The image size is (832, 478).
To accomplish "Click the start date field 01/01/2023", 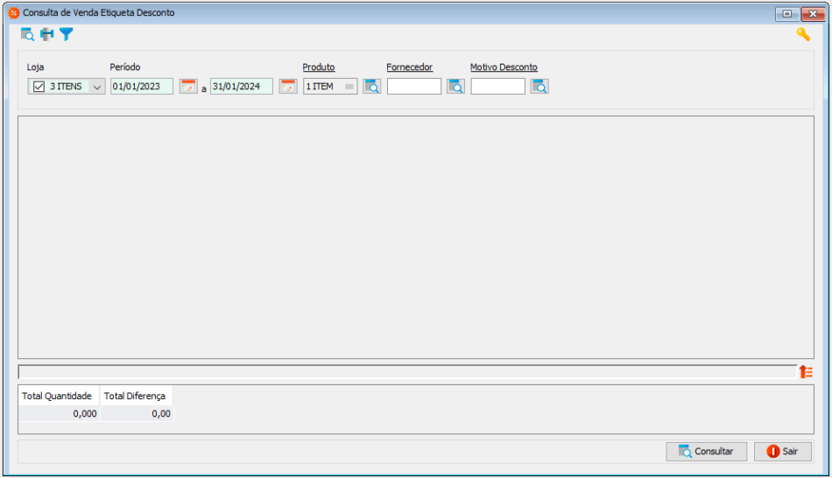I will (x=141, y=87).
